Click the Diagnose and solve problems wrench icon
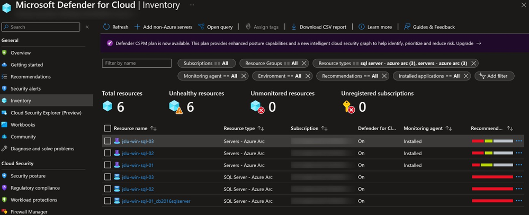This screenshot has width=529, height=215. [4, 148]
